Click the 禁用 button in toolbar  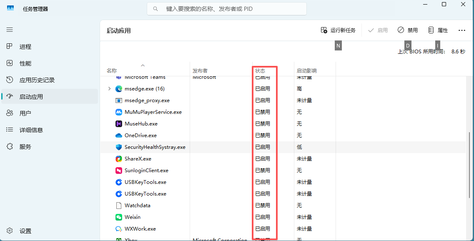click(407, 30)
